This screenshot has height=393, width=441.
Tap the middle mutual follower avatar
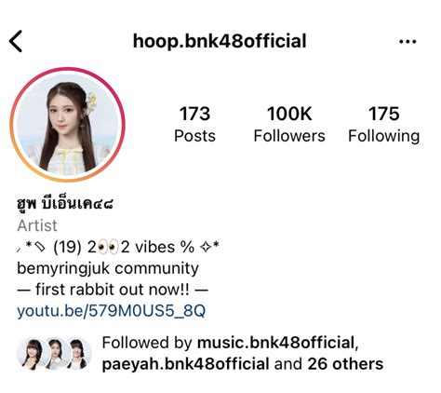point(55,354)
